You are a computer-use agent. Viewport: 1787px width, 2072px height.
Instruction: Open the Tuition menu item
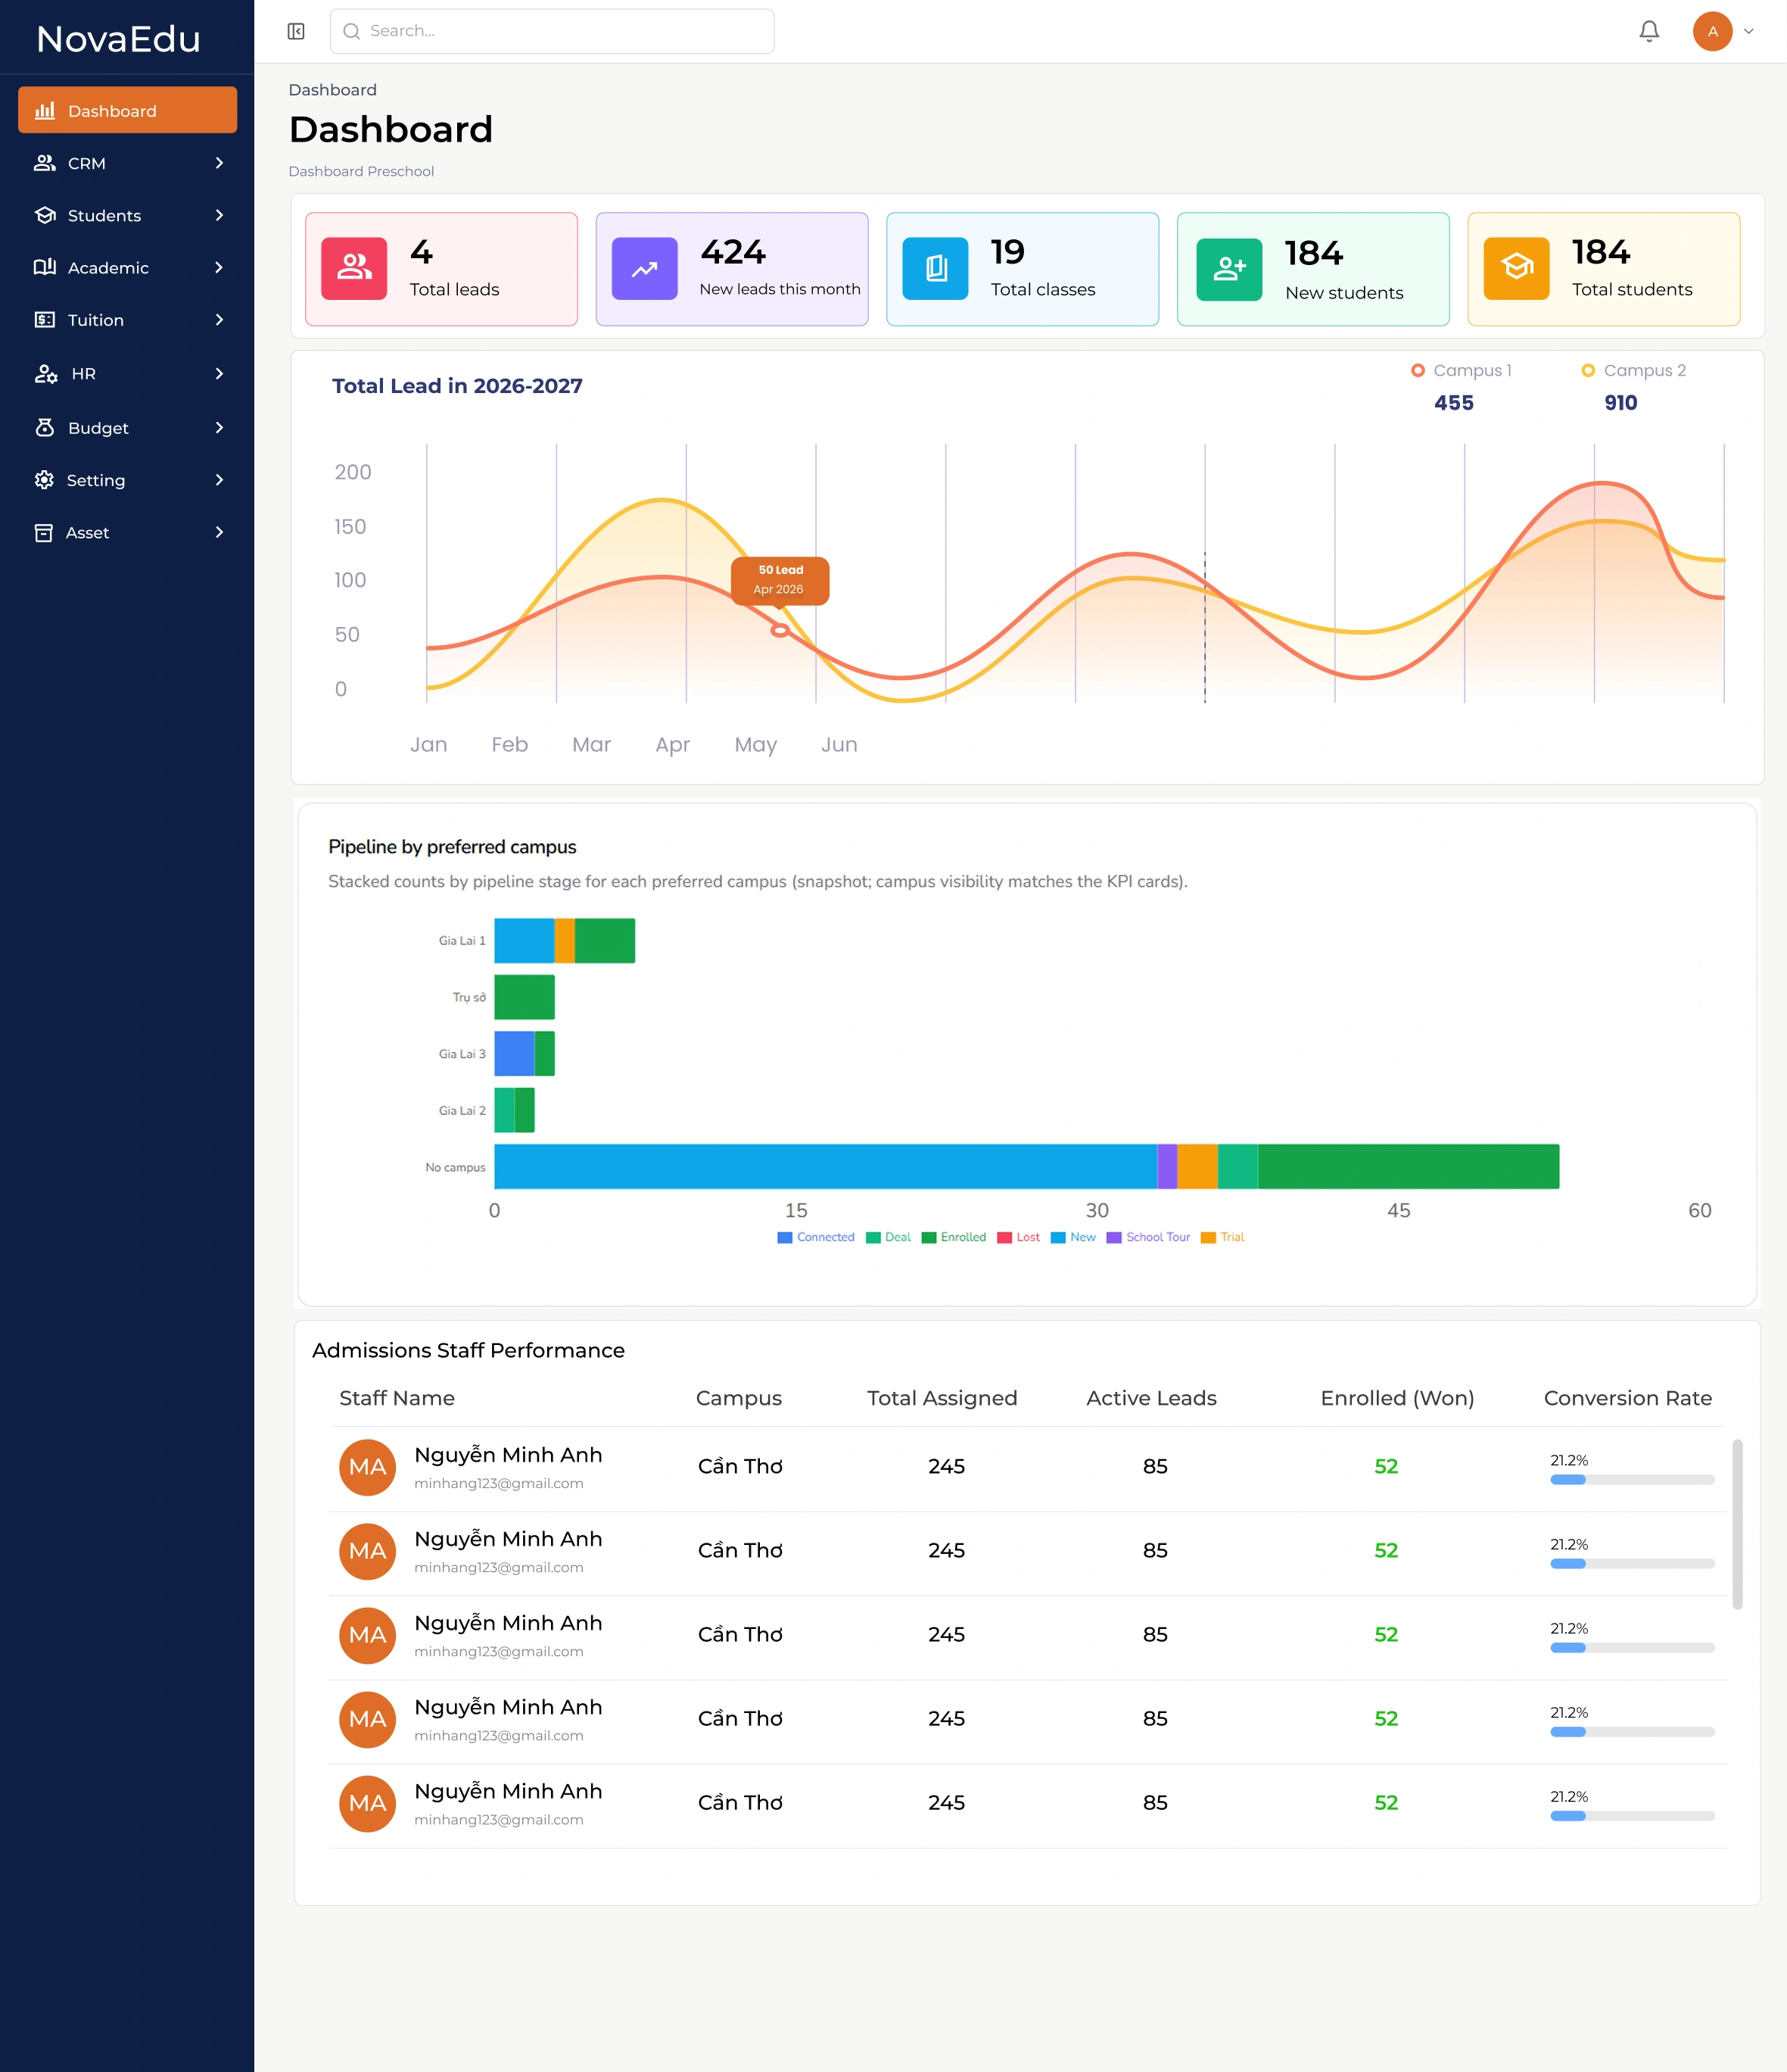click(x=127, y=320)
